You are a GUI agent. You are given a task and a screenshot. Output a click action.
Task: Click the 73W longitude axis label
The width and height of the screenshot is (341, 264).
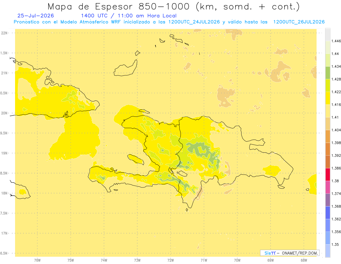137,260
